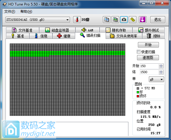The width and height of the screenshot is (171, 140).
Task: Decrease the 开始 value with down arrow
Action: 161,67
